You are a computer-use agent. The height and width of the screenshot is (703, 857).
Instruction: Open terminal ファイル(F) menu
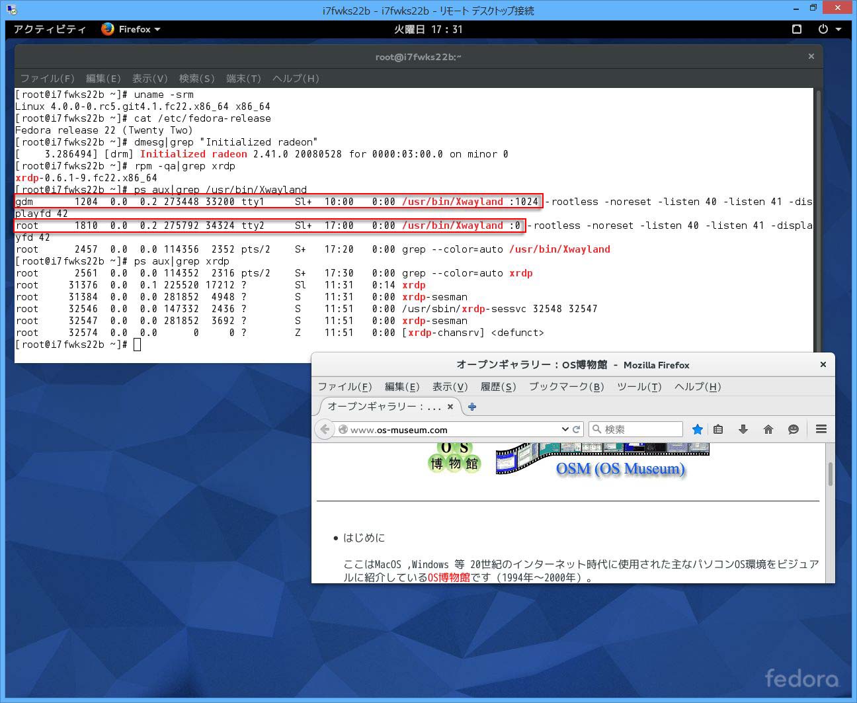47,78
